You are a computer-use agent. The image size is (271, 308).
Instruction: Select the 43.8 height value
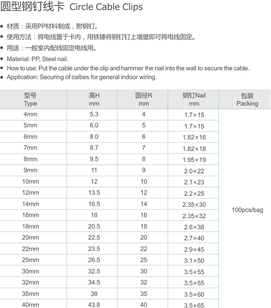click(x=94, y=305)
